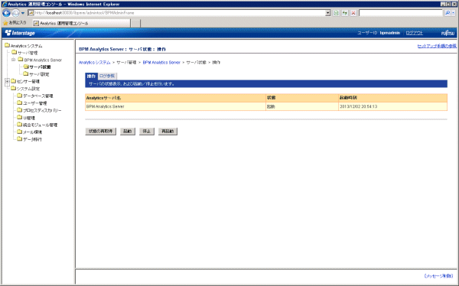Select システム設定 in the tree
Viewport: 459px width, 286px height.
[28, 89]
